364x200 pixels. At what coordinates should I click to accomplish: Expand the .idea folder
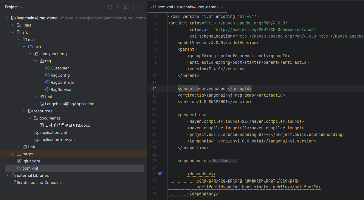[13, 25]
